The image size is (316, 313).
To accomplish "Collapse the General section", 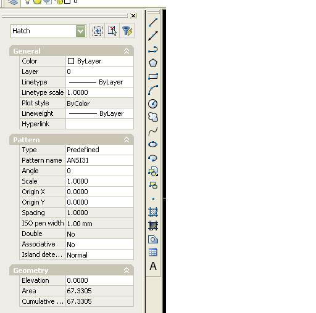I will 127,51.
